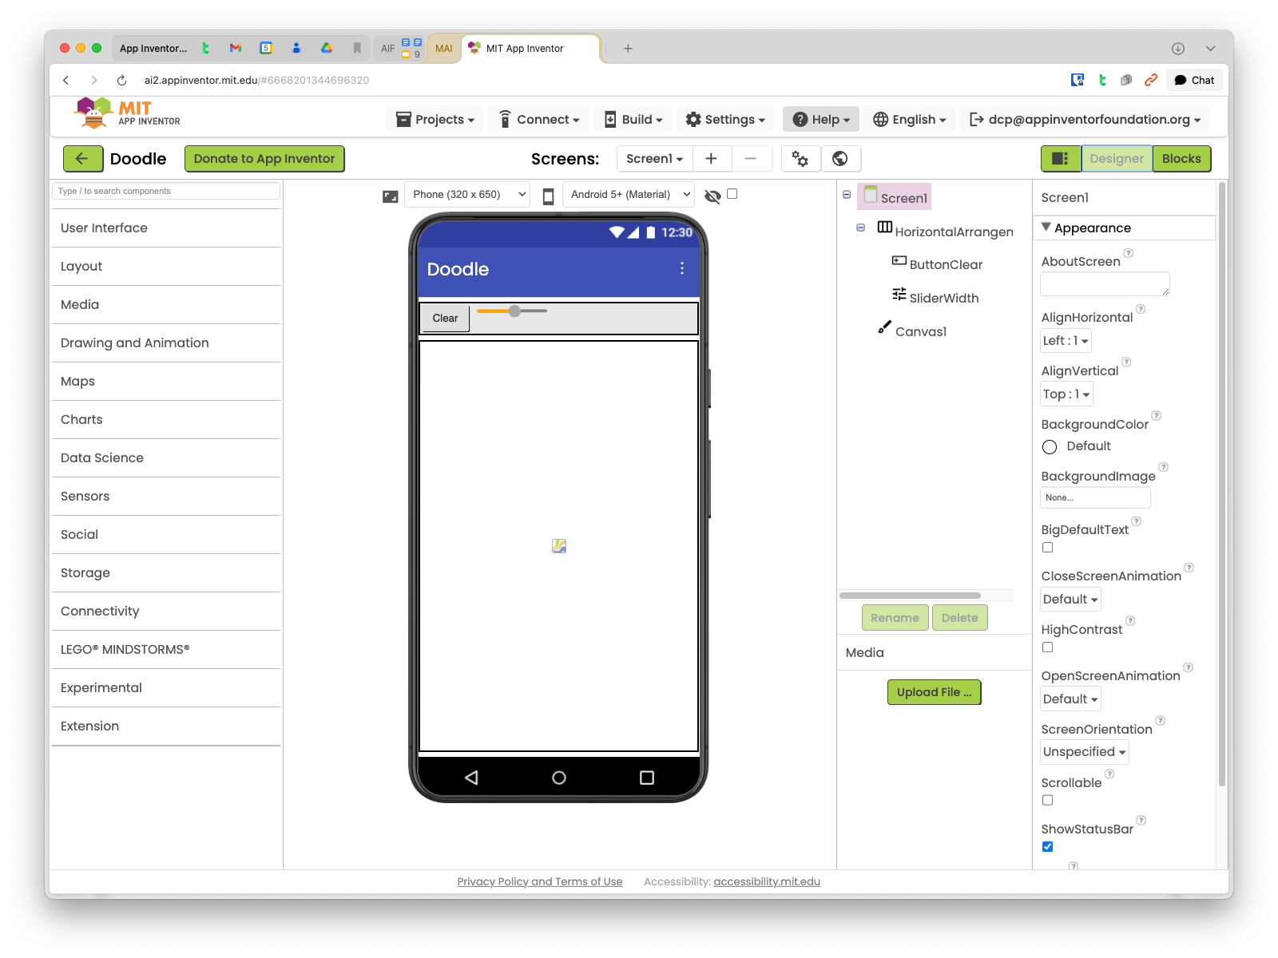The width and height of the screenshot is (1278, 958).
Task: Uncheck the ShowStatusBar checkbox
Action: tap(1048, 846)
